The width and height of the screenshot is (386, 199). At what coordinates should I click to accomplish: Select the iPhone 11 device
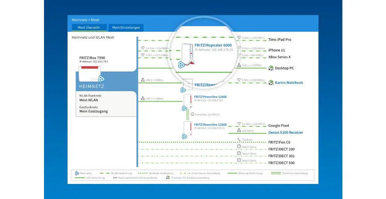click(276, 50)
